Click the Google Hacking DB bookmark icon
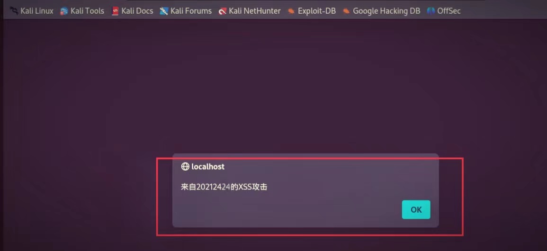Viewport: 547px width, 251px height. pyautogui.click(x=346, y=11)
